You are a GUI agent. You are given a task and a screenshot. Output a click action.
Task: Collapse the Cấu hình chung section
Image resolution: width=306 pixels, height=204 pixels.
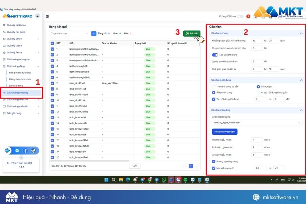(x=301, y=33)
